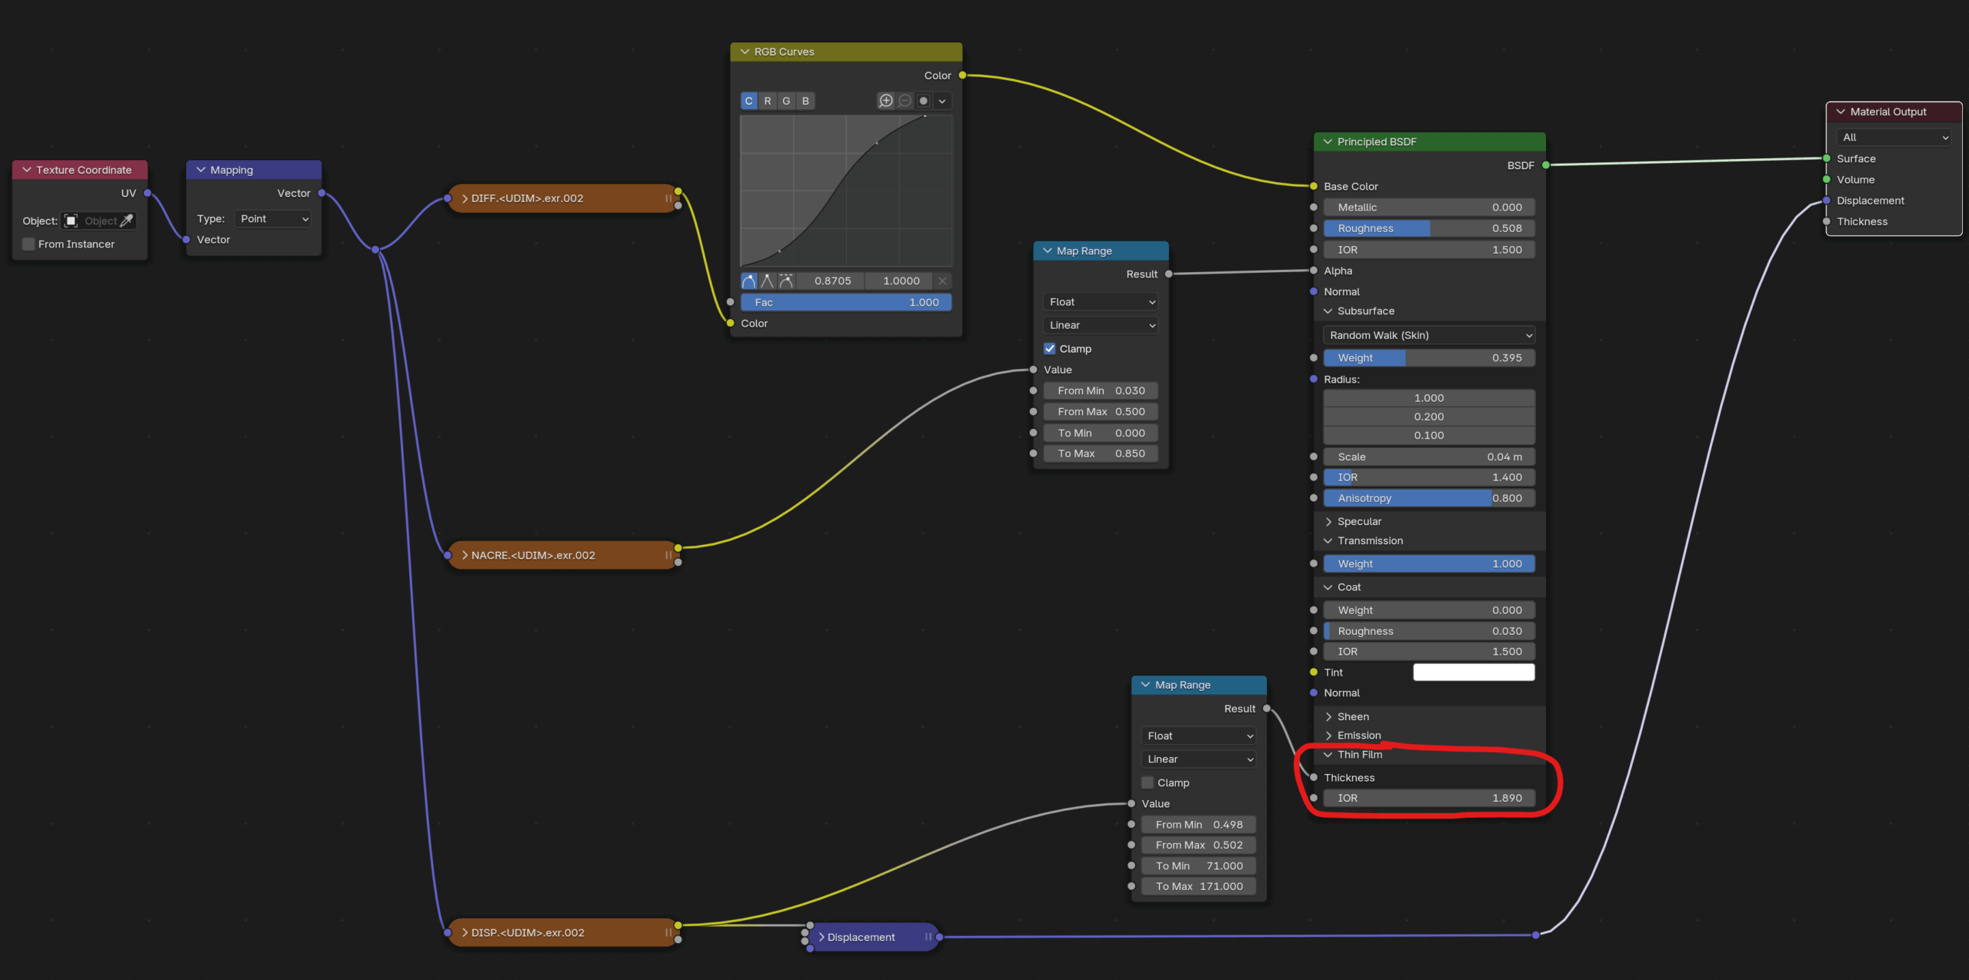
Task: Open the Mapping Type Point dropdown
Action: pos(274,219)
